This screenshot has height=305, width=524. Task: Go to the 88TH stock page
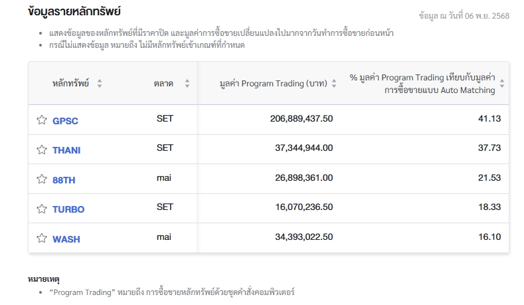tap(65, 180)
